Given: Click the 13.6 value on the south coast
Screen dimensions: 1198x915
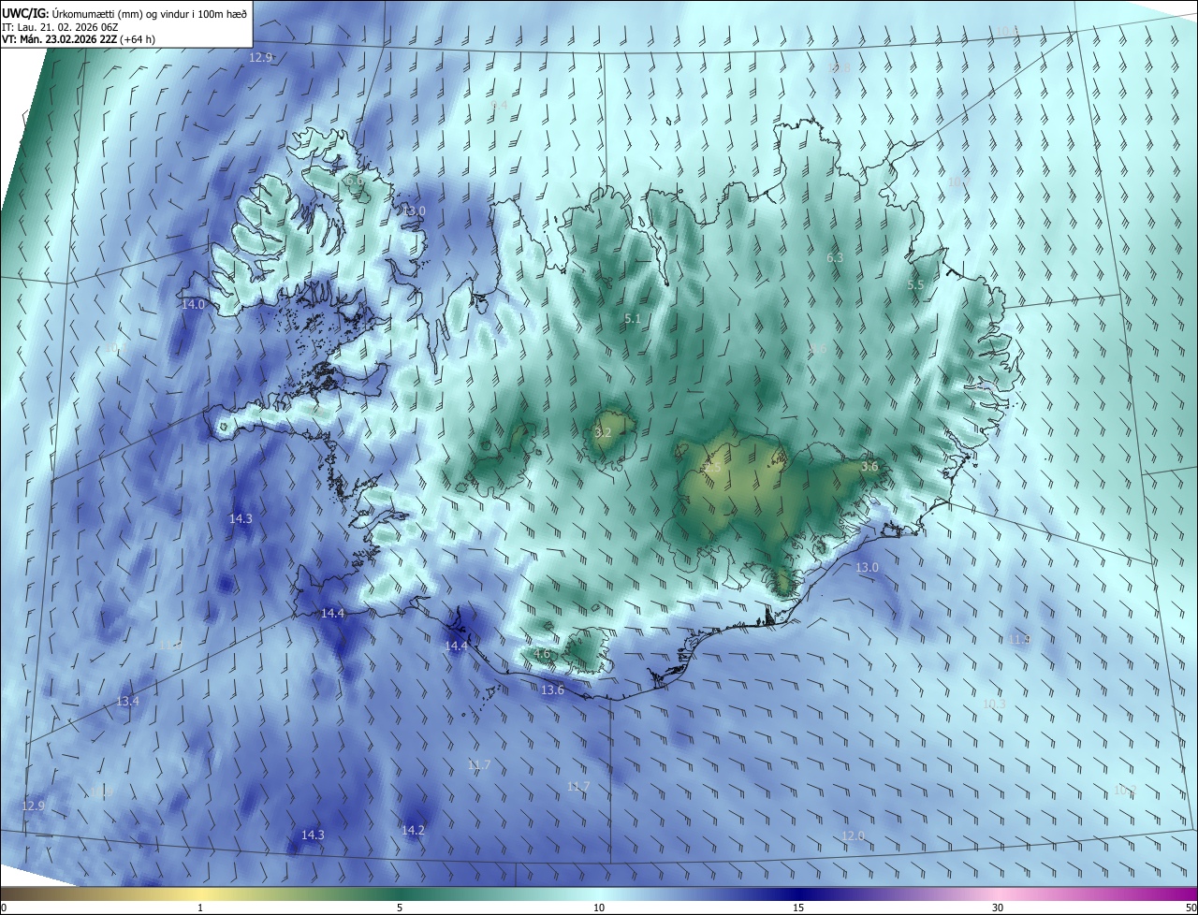Looking at the screenshot, I should pyautogui.click(x=553, y=690).
